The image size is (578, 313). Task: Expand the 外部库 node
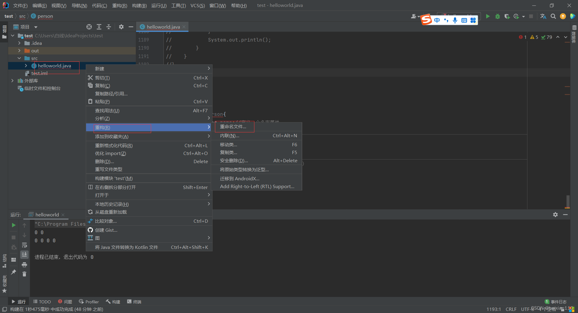point(12,81)
